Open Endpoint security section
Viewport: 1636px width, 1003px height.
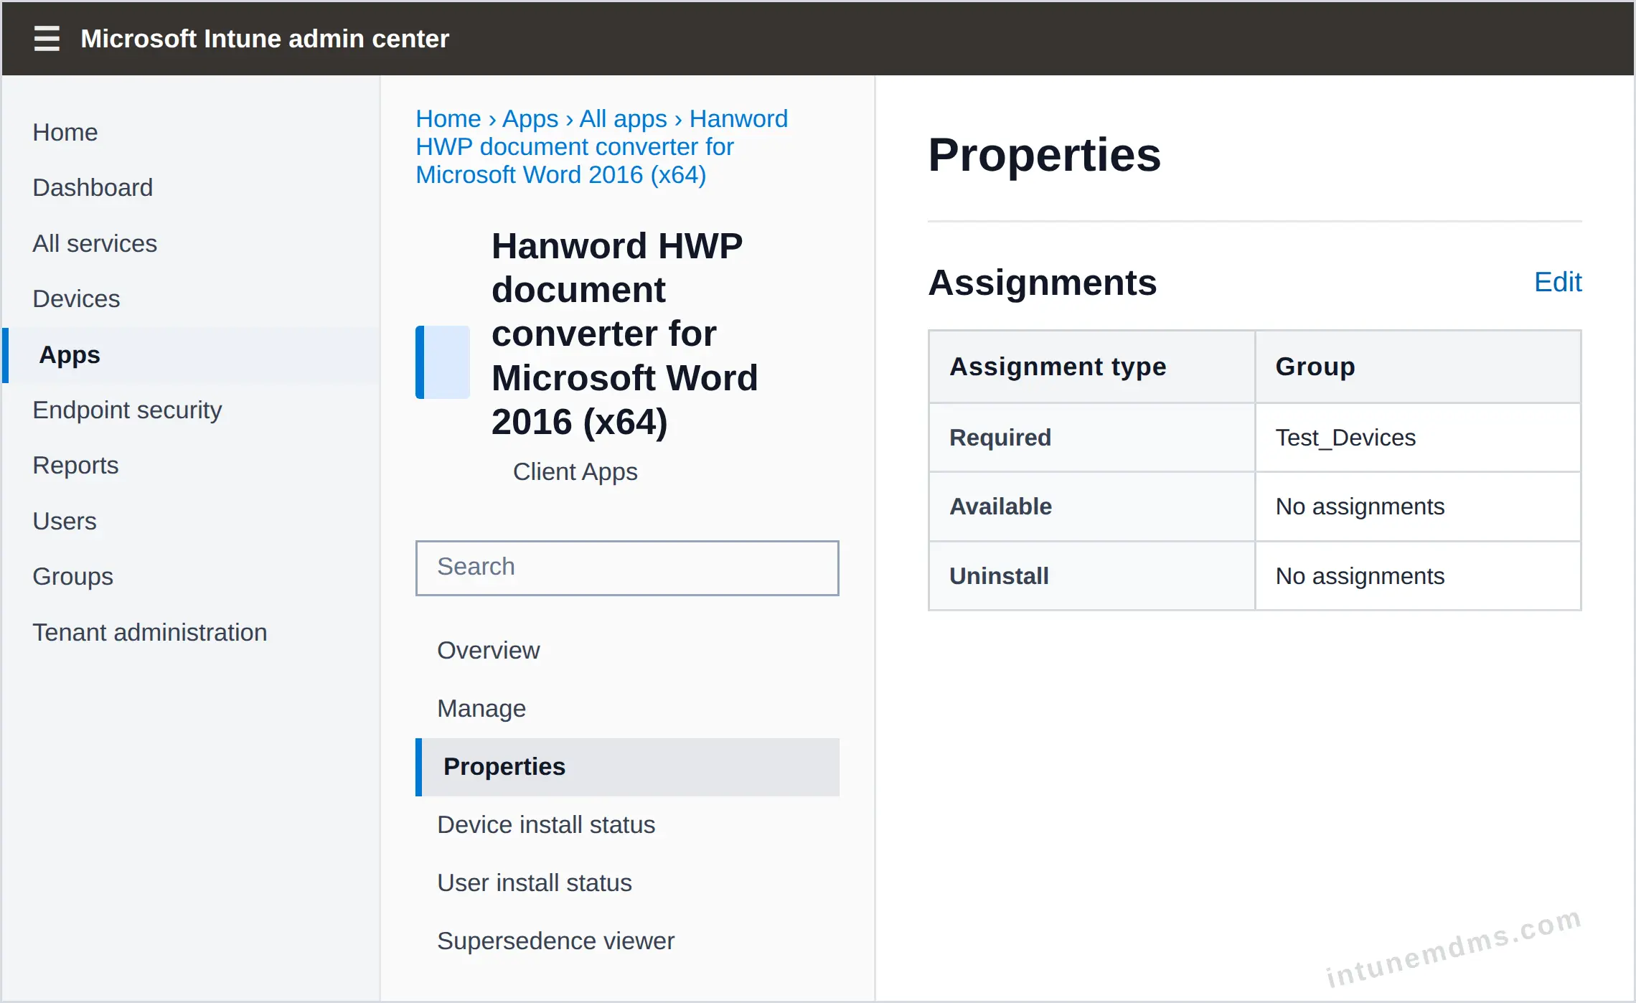[x=127, y=410]
